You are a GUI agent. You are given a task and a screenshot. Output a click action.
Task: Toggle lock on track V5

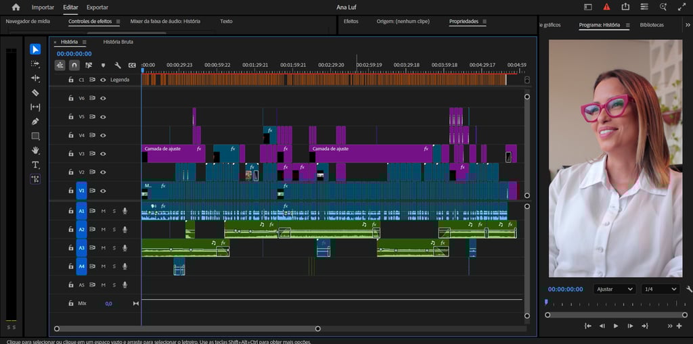coord(70,117)
